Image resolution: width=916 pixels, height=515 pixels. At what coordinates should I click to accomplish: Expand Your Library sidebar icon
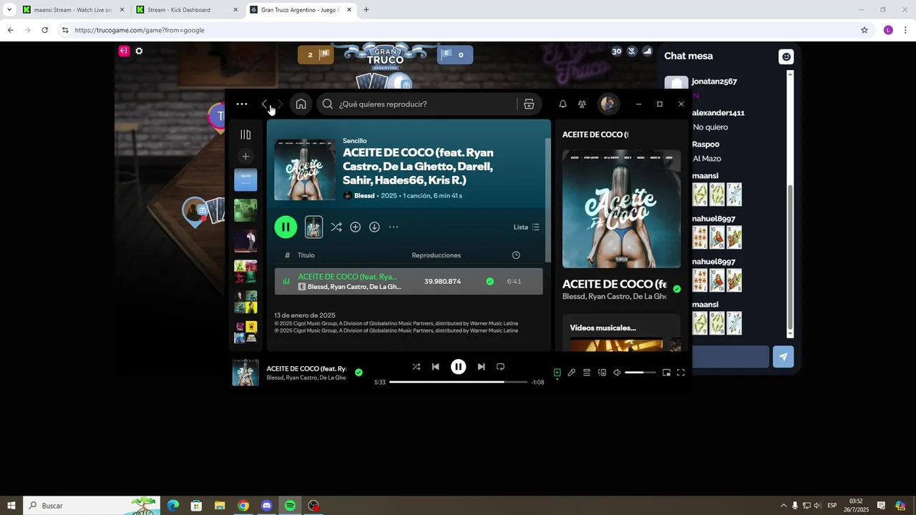[245, 134]
